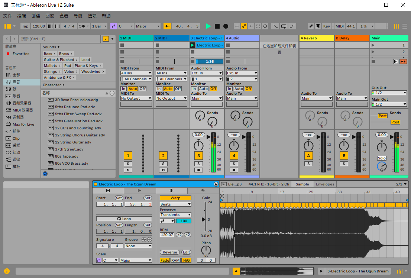Viewport: 411px width, 278px height.
Task: Toggle the Fade switch
Action: [x=165, y=261]
